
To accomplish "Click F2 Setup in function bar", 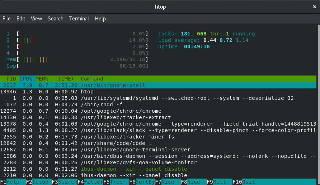I will (39, 182).
